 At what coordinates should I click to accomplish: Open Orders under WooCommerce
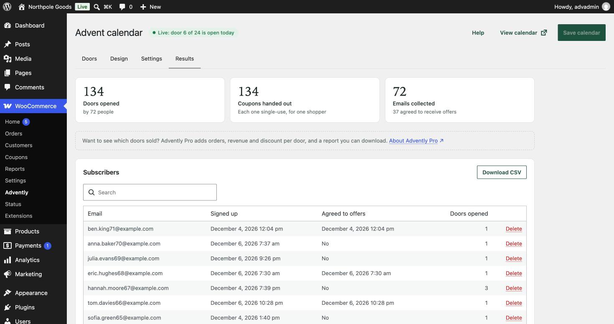14,134
